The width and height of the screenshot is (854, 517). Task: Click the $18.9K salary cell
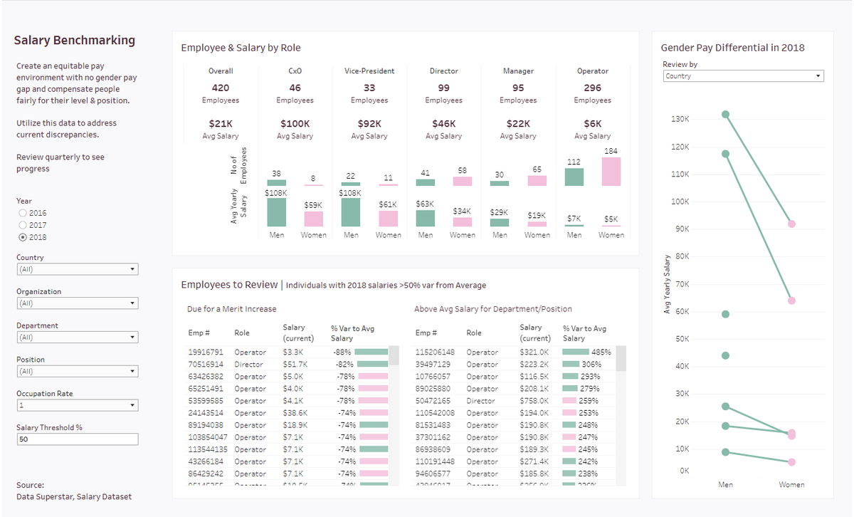pos(295,424)
